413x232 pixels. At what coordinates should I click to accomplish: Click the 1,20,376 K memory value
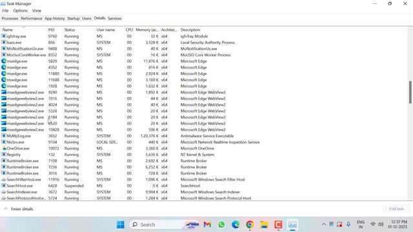(149, 136)
